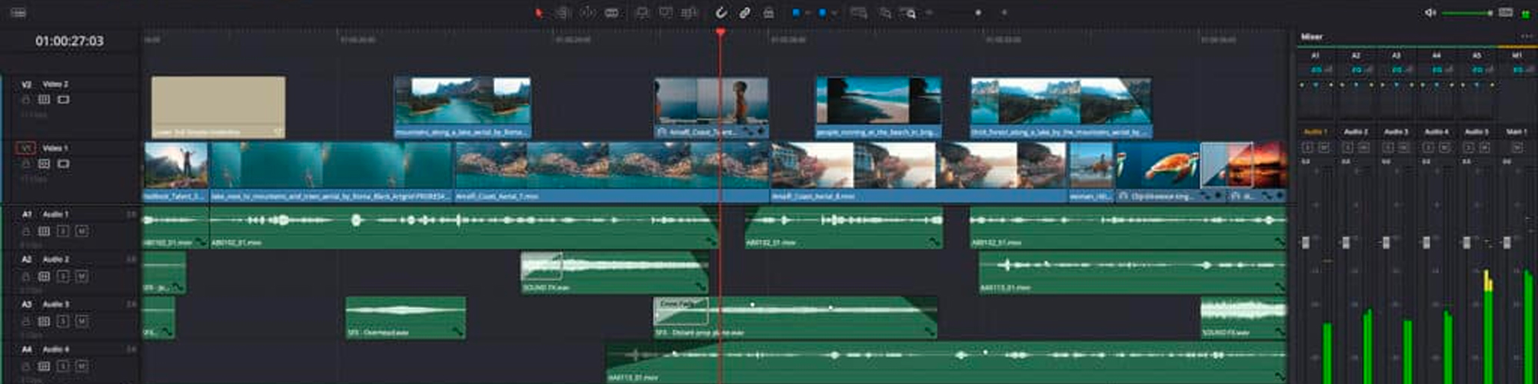1538x384 pixels.
Task: Solo Audio 1 in the Mixer strip
Action: tap(1307, 147)
